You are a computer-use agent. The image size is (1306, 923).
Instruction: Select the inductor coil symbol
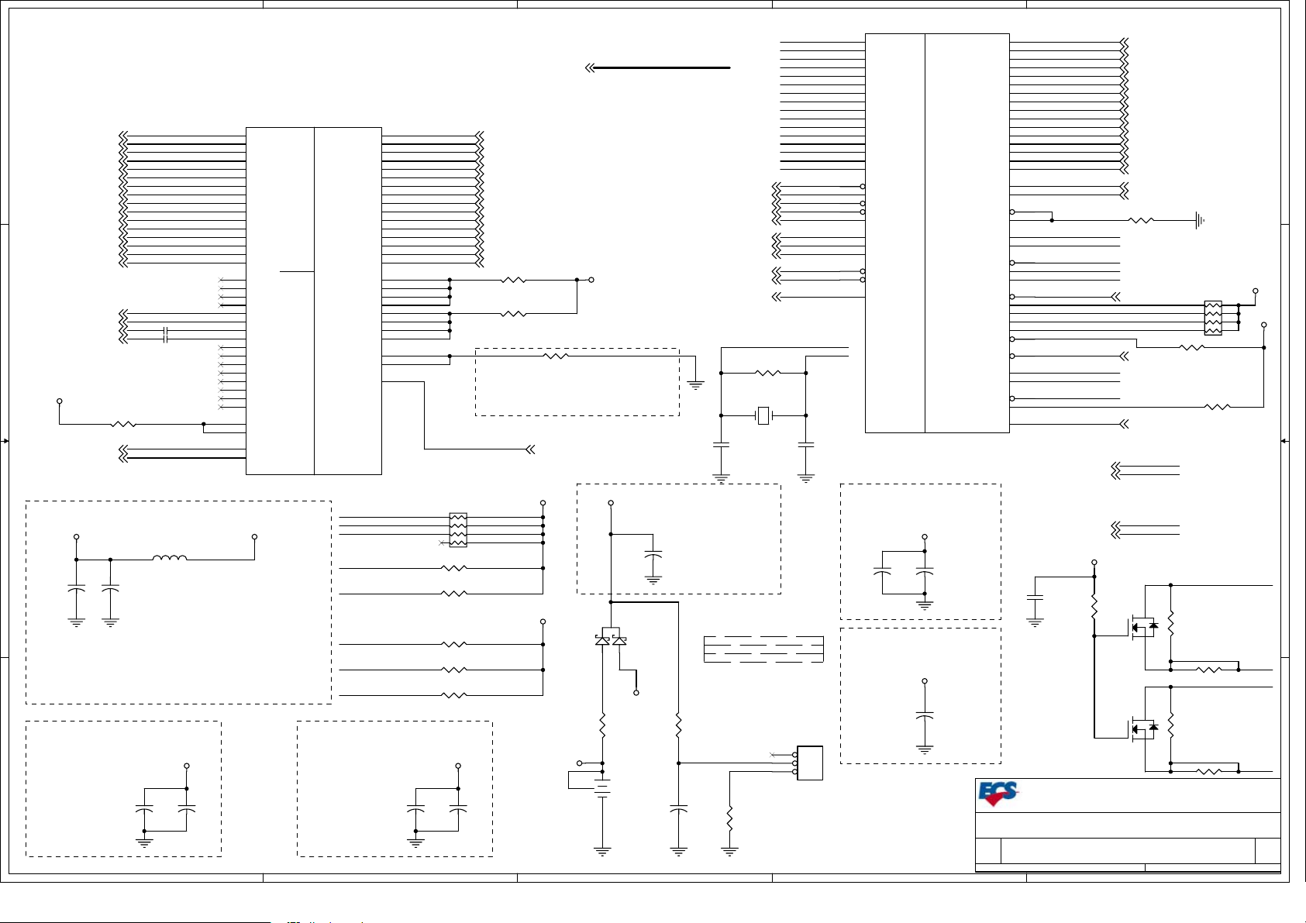[170, 557]
